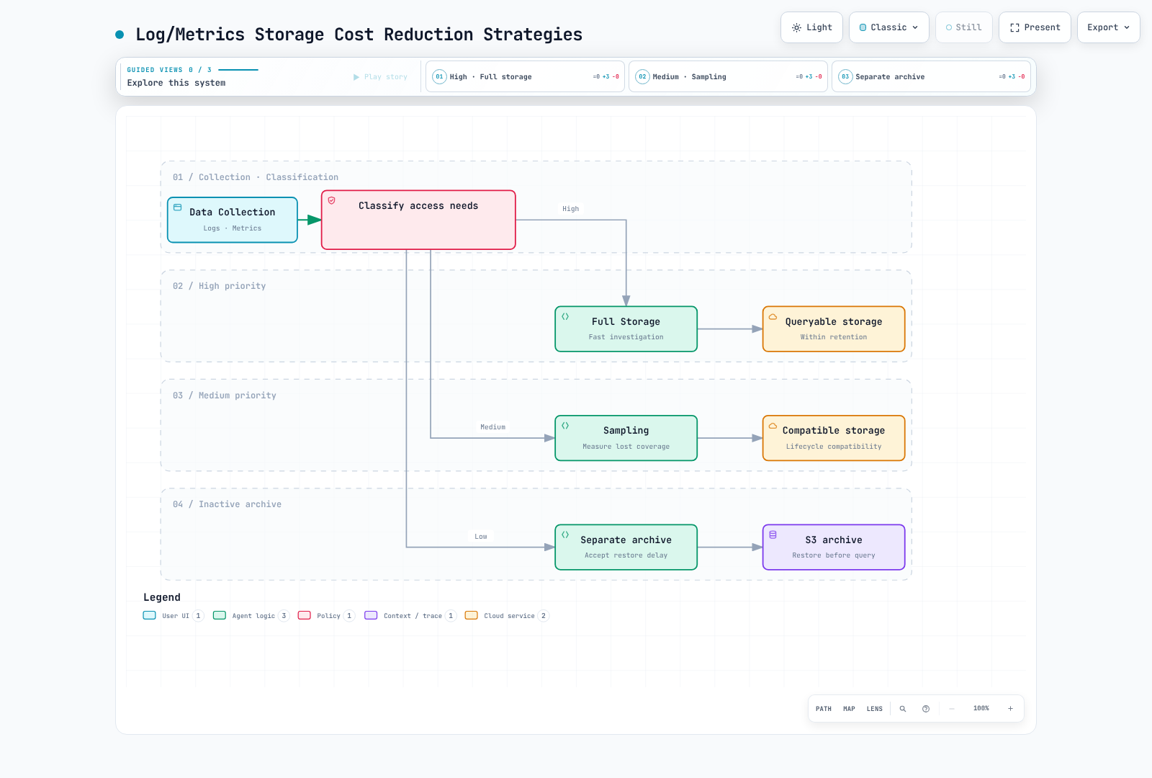This screenshot has height=778, width=1152.
Task: Click the window icon on Data Collection
Action: [178, 207]
